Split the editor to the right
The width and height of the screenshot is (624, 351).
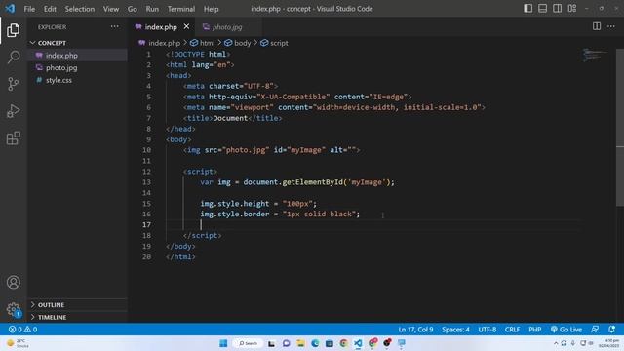point(597,26)
